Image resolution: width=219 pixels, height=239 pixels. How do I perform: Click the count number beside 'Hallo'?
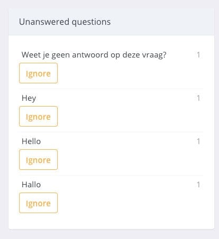(198, 185)
